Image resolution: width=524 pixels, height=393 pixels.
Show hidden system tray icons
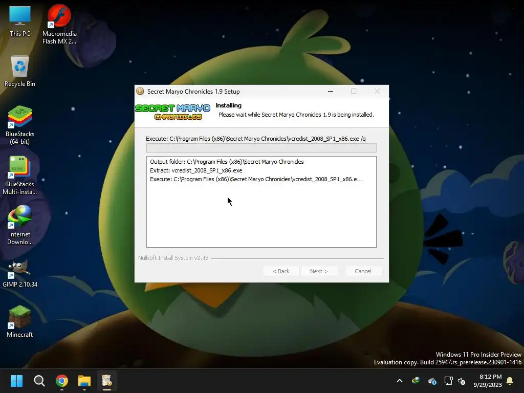(x=399, y=381)
